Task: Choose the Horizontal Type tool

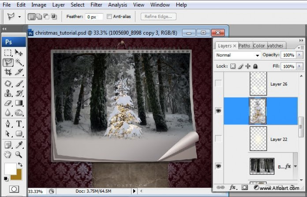Action: click(x=19, y=124)
